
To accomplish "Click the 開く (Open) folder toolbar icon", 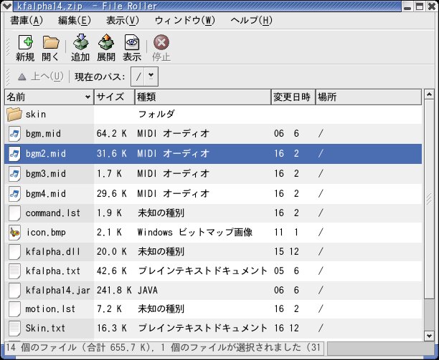I will point(51,42).
